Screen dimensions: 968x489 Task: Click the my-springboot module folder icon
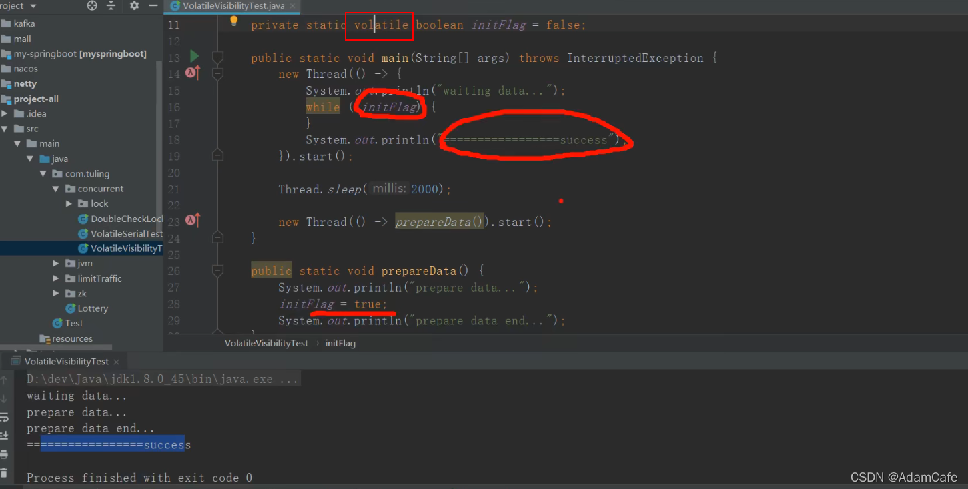coord(6,54)
